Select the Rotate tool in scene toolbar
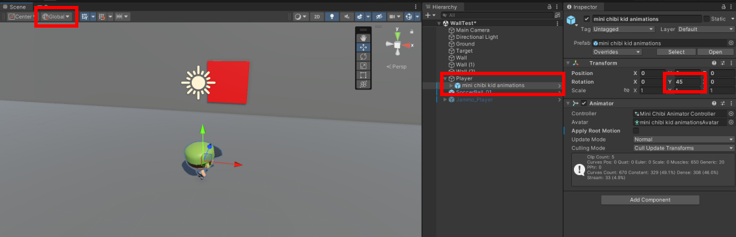The width and height of the screenshot is (736, 237). pos(363,57)
